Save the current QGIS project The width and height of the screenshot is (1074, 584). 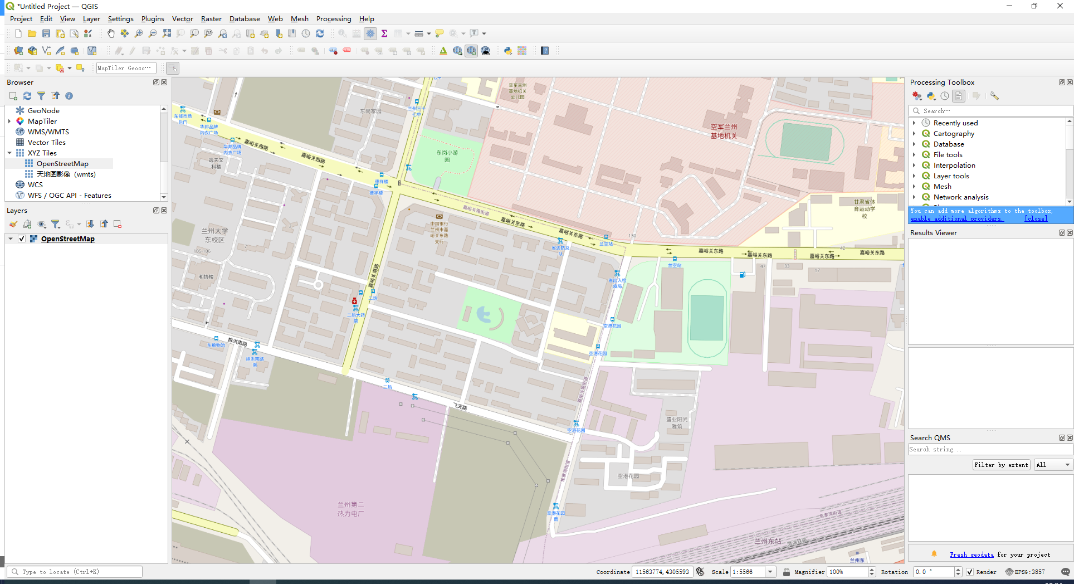pos(46,33)
